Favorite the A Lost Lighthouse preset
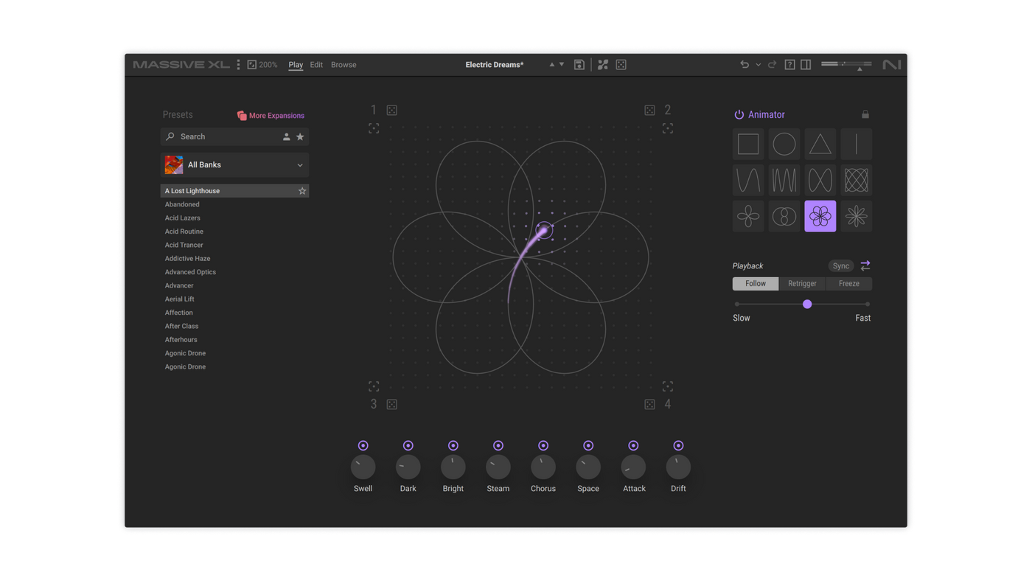 point(302,191)
